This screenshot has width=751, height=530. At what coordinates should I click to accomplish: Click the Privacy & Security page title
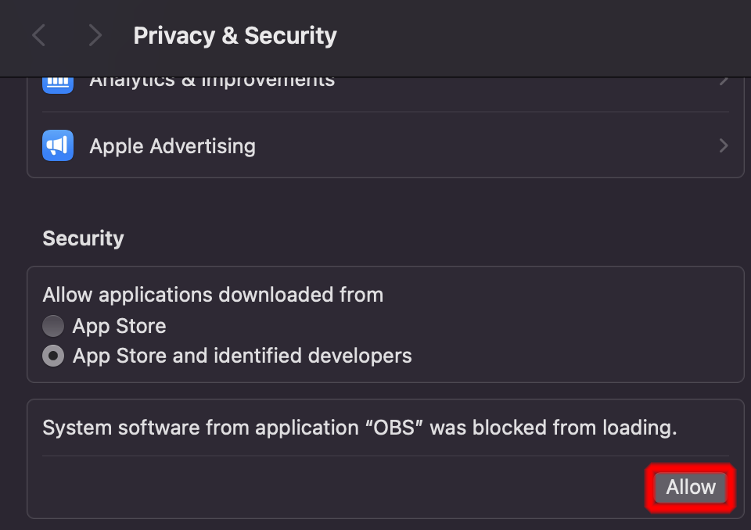click(x=235, y=36)
